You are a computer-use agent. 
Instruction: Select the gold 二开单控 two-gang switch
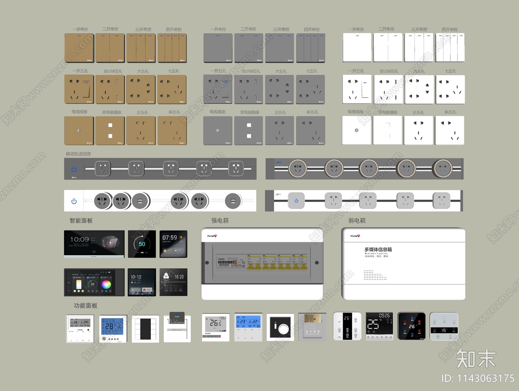110,48
